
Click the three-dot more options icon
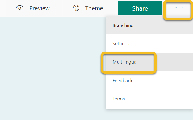179,8
